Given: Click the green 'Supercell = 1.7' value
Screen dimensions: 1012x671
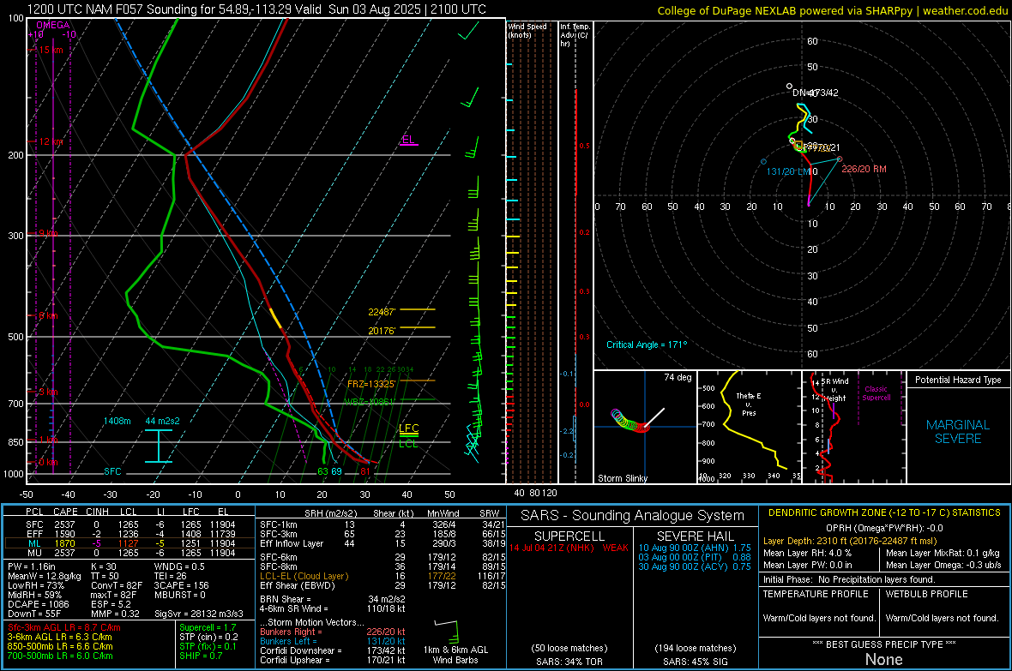Looking at the screenshot, I should [208, 627].
